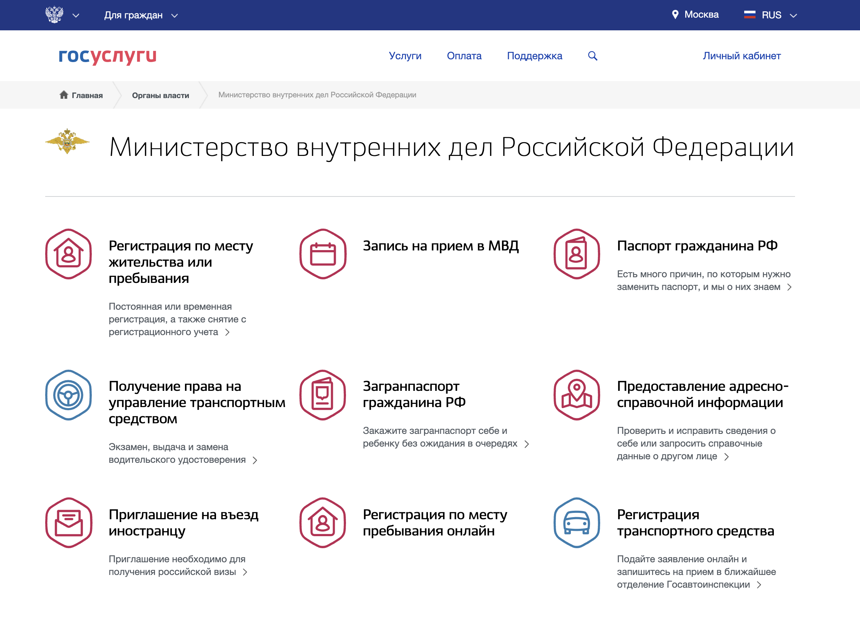Click the steering wheel icon
The image size is (860, 618).
68,395
